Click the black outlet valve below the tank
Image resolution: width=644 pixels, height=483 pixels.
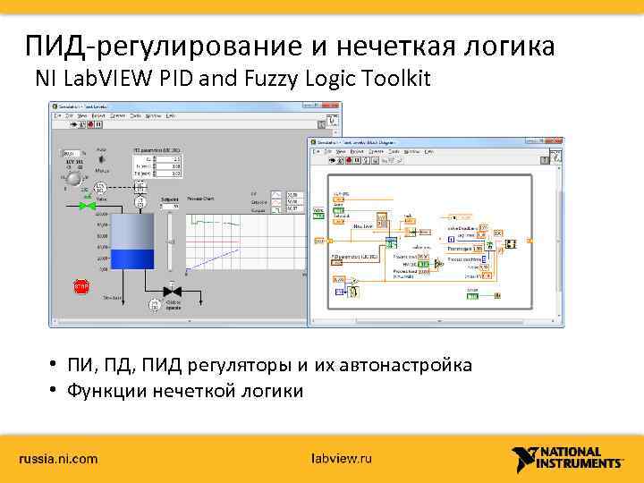point(172,292)
